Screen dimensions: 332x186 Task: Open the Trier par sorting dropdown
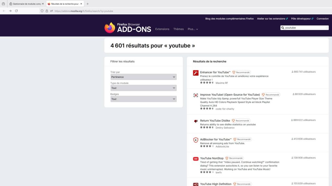click(143, 77)
